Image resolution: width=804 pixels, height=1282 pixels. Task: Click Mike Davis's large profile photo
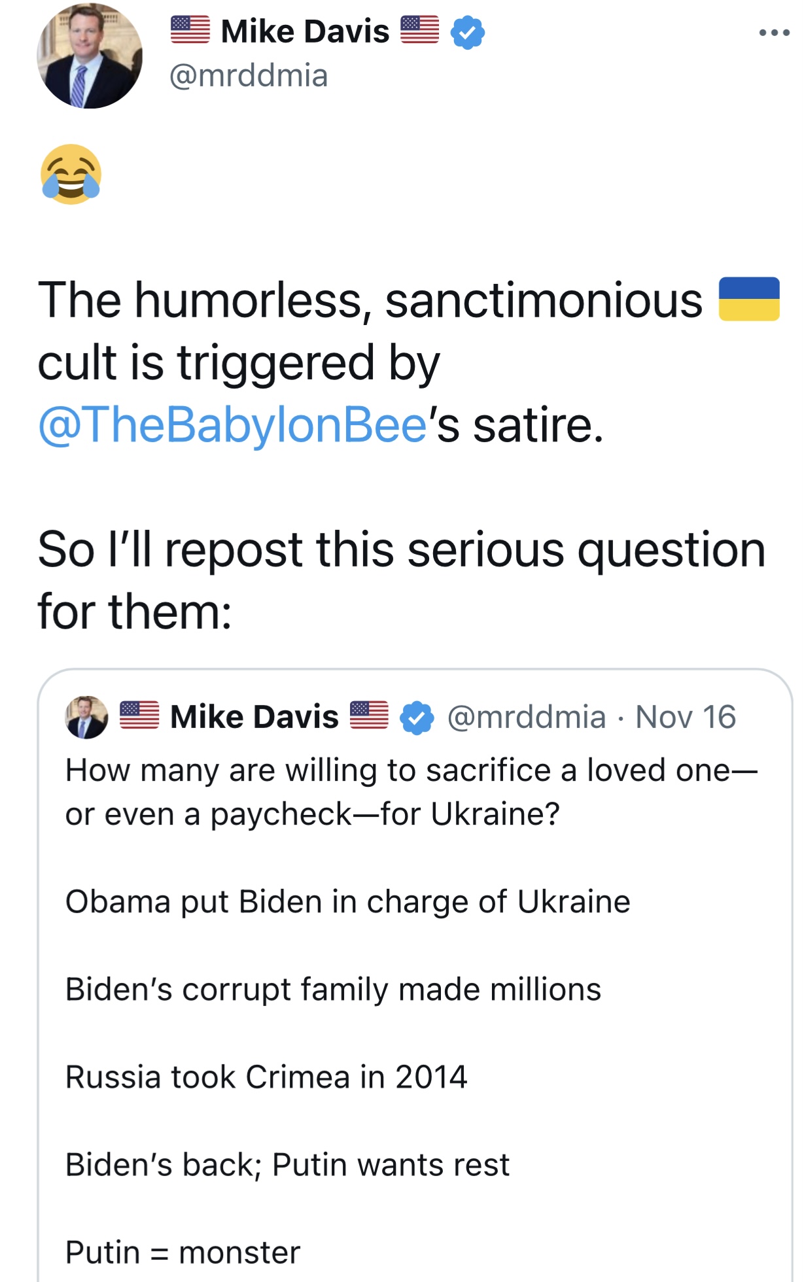click(x=90, y=56)
